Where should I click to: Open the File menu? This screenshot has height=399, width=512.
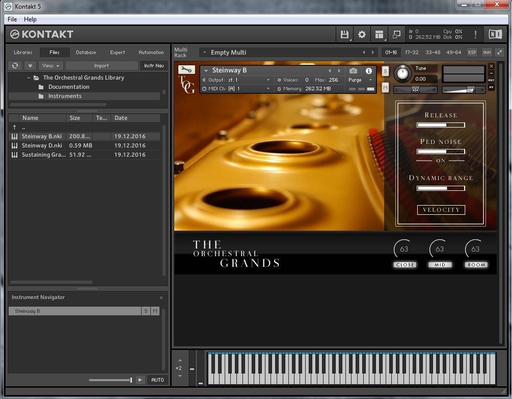12,19
